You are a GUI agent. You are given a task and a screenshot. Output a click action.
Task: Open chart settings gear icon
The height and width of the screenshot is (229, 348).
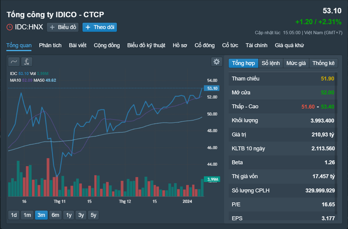[216, 62]
